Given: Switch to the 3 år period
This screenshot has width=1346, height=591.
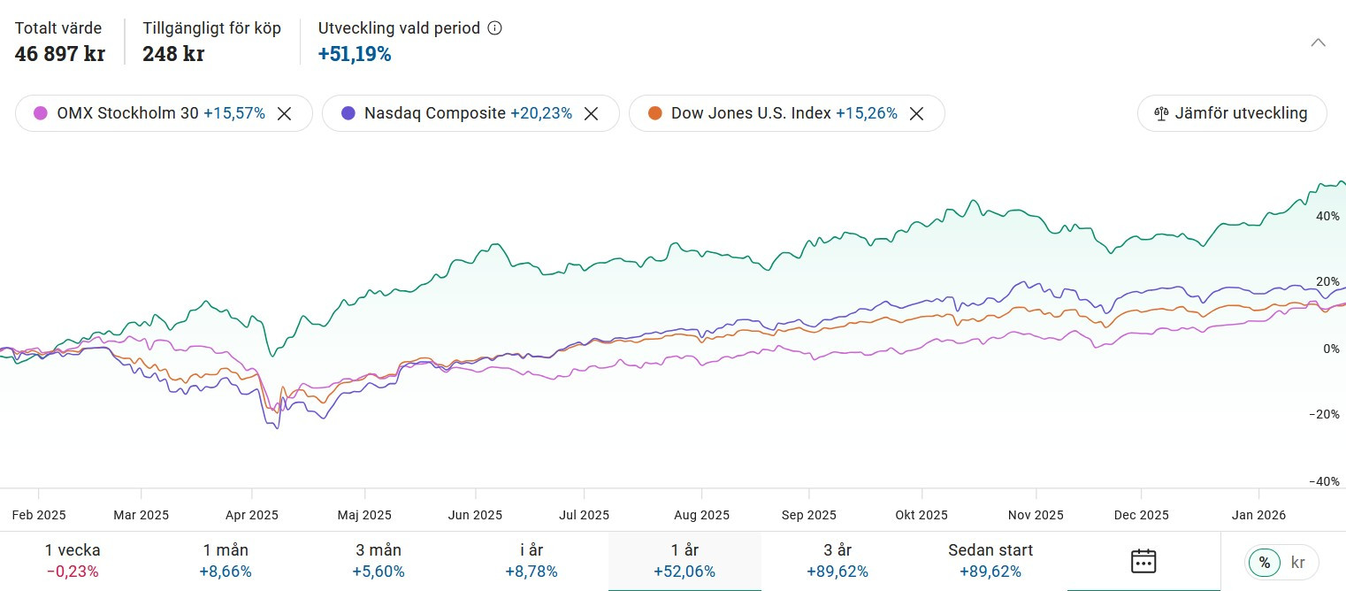Looking at the screenshot, I should coord(837,561).
